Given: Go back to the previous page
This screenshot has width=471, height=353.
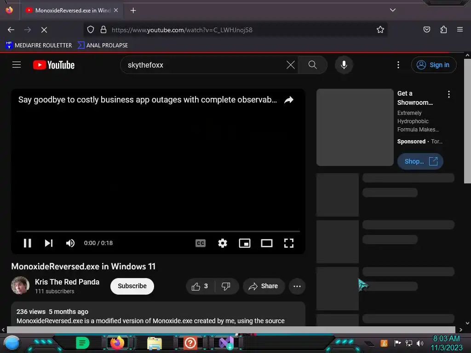Looking at the screenshot, I should pyautogui.click(x=11, y=30).
